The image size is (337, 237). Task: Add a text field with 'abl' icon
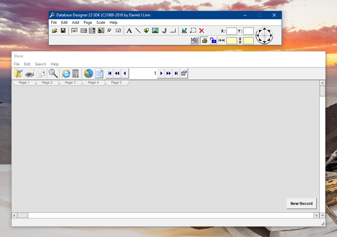75,31
